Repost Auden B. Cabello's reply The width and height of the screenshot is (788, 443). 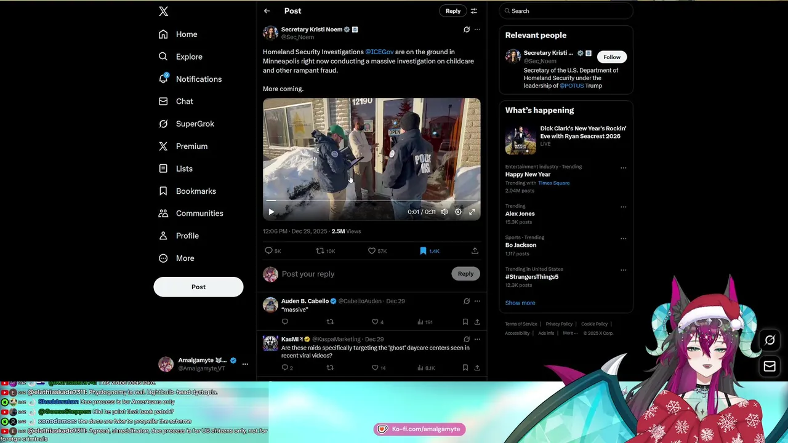click(x=330, y=322)
